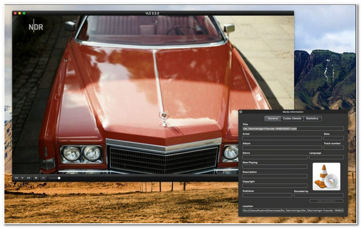Screen dimensions: 361x228
Task: Click the Title field in Media Information
Action: coord(293,128)
